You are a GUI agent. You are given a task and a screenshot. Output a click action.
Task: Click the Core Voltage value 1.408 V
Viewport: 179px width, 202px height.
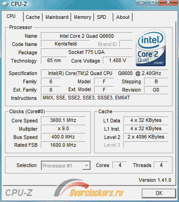(117, 60)
